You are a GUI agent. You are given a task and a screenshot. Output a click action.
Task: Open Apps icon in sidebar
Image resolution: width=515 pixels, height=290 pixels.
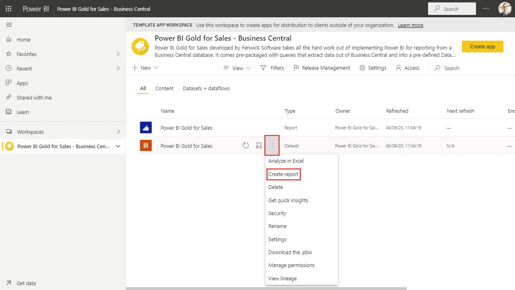9,83
